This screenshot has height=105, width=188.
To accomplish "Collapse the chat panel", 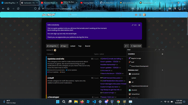I will (x=159, y=50).
